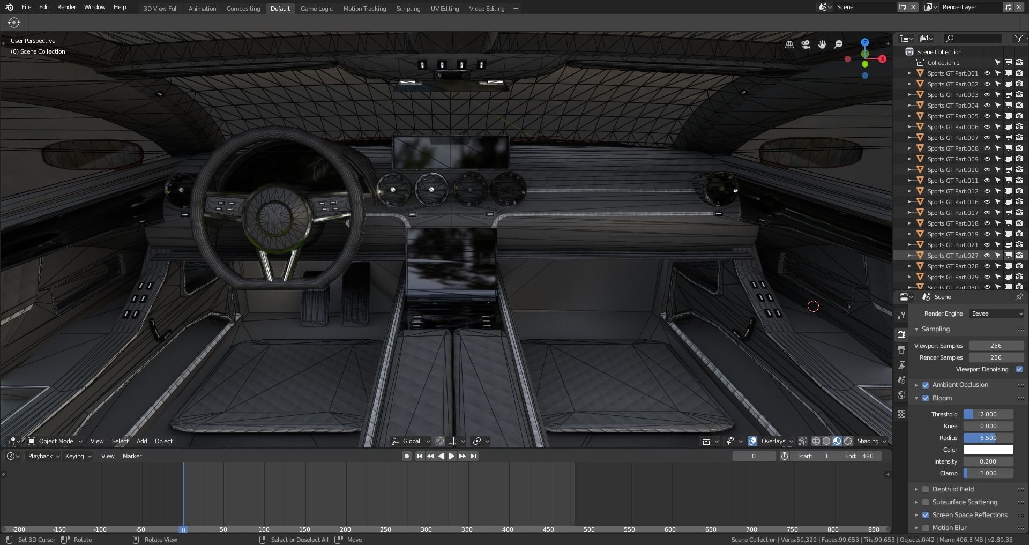The width and height of the screenshot is (1029, 545).
Task: Open the viewport Add menu
Action: [141, 441]
